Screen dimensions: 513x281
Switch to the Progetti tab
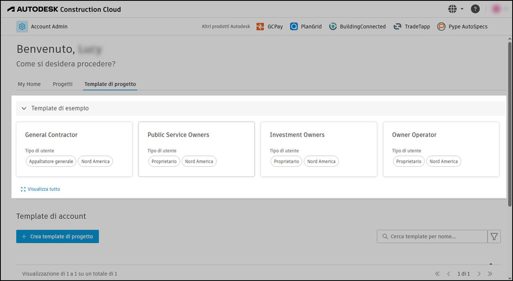coord(63,84)
